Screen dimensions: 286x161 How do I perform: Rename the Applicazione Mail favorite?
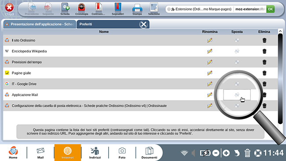click(210, 95)
